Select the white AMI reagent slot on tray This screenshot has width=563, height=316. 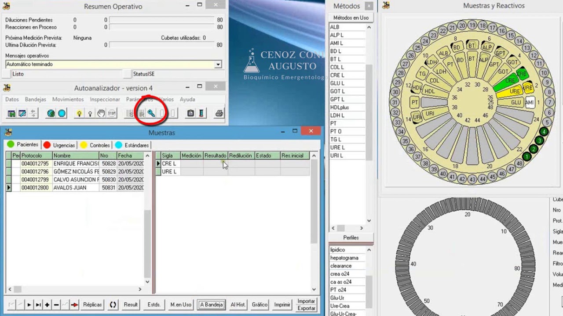click(x=530, y=102)
